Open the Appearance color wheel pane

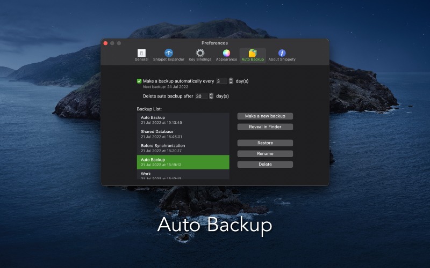[226, 55]
